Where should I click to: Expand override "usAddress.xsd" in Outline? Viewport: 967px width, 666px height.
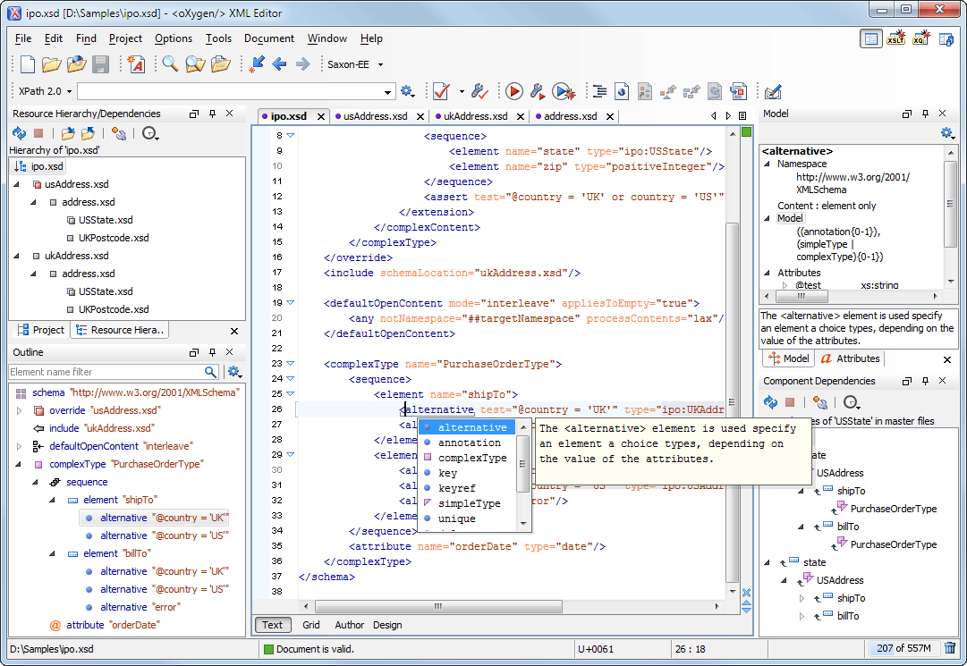click(x=19, y=410)
